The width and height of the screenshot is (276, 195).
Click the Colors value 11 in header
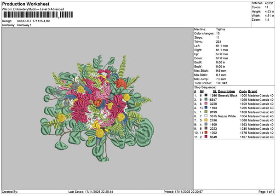pos(266,7)
